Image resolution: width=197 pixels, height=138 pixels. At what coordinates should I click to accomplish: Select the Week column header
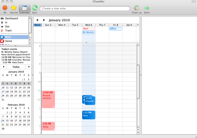(37, 25)
